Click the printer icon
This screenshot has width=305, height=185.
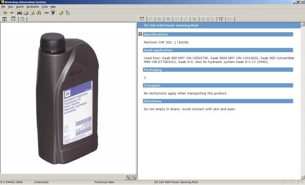pos(26,13)
